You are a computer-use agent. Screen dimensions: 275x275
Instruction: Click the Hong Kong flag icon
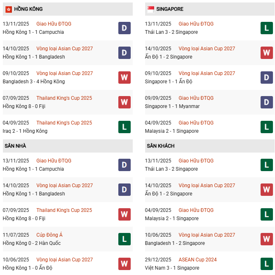pos(8,9)
